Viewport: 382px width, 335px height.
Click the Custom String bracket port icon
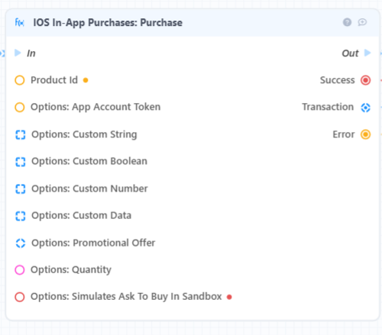[x=21, y=135]
